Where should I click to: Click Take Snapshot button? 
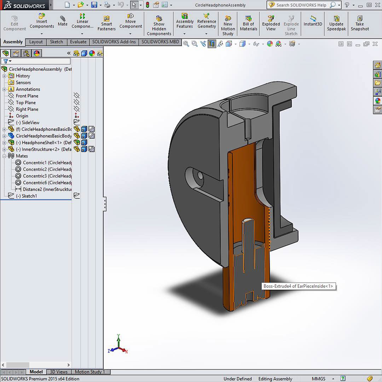click(359, 23)
